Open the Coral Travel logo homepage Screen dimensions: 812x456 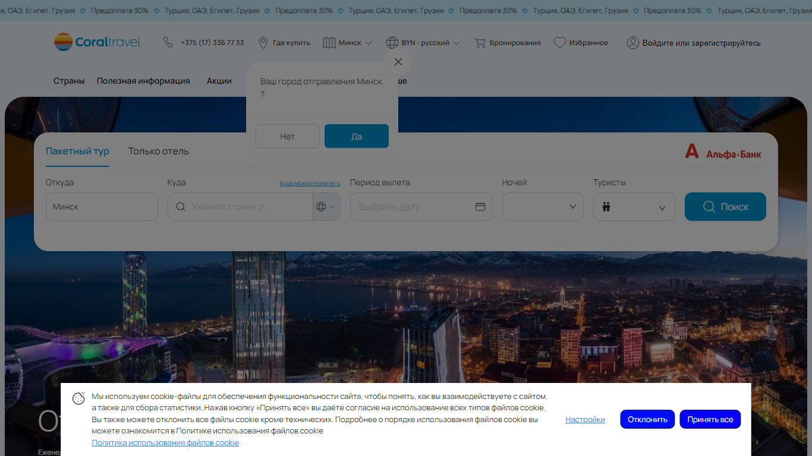(97, 42)
